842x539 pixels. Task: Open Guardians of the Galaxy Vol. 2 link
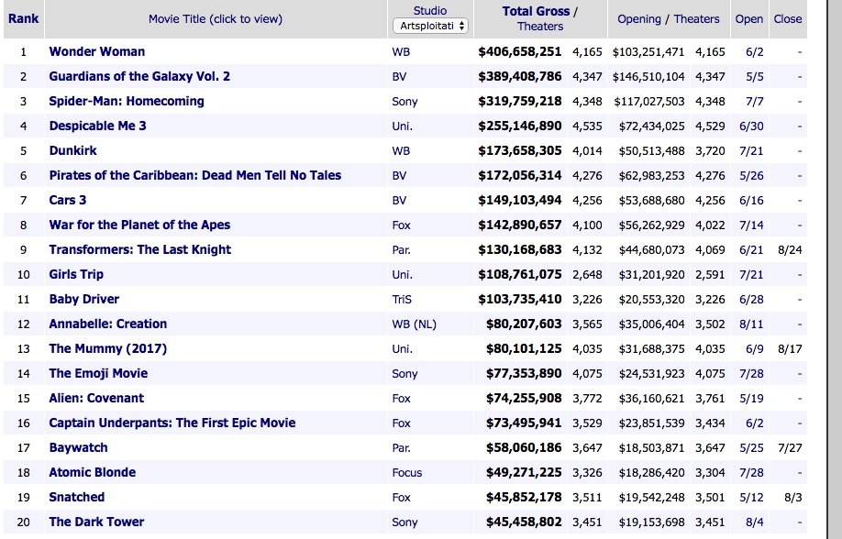click(x=139, y=76)
